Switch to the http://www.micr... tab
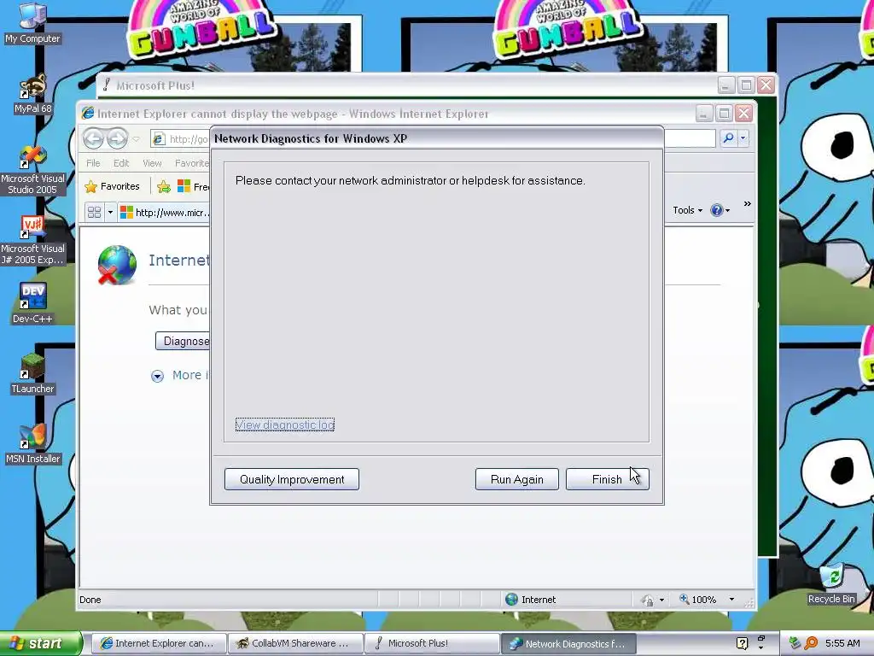Screen dimensions: 874x656 165,213
